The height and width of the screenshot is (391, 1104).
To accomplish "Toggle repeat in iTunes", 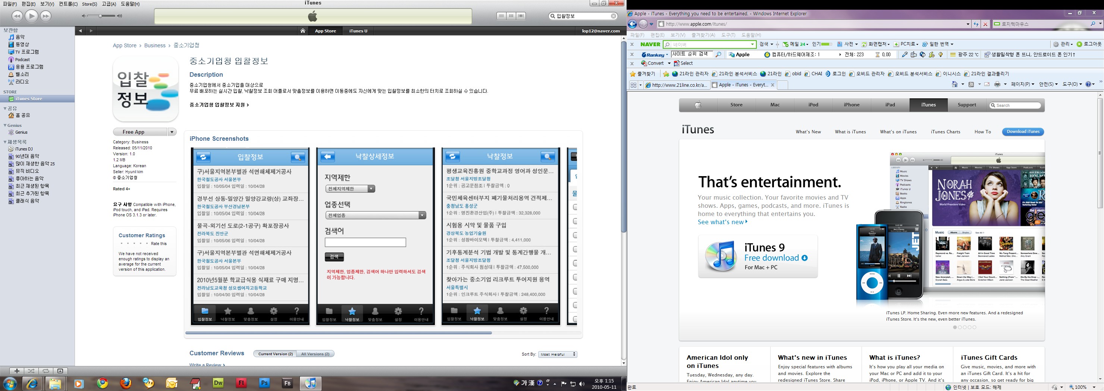I will [46, 371].
